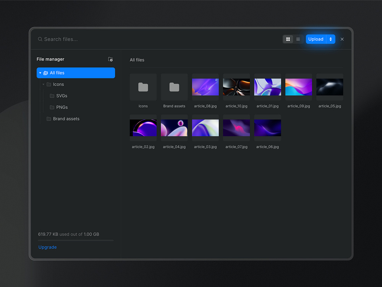Select the article_07.jpg thumbnail
382x287 pixels.
point(236,128)
